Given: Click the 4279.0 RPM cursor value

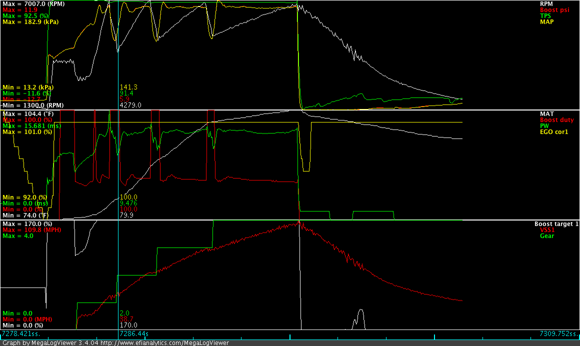Looking at the screenshot, I should tap(130, 105).
